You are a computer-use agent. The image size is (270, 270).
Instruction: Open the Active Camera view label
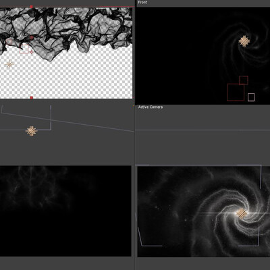click(x=151, y=107)
